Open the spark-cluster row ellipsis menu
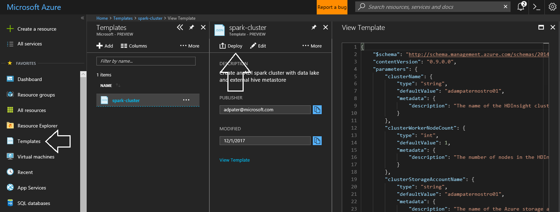The image size is (560, 212). tap(186, 100)
